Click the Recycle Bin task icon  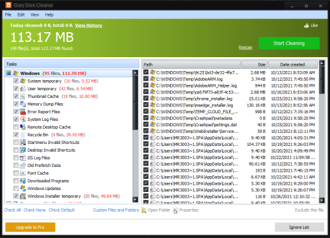pos(23,135)
